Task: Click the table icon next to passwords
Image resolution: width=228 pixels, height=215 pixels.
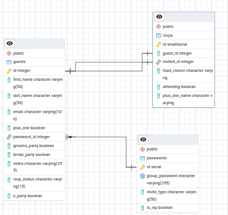Action: [x=142, y=158]
